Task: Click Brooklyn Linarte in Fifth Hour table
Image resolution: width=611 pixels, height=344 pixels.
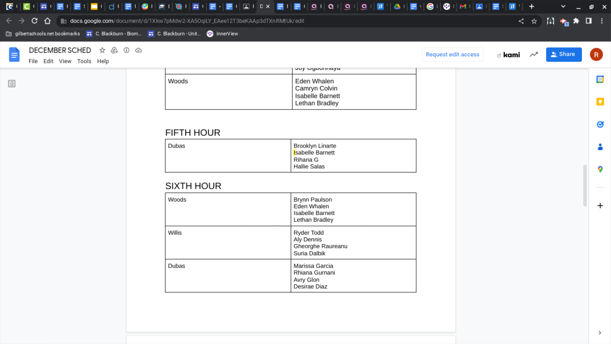Action: pyautogui.click(x=315, y=146)
